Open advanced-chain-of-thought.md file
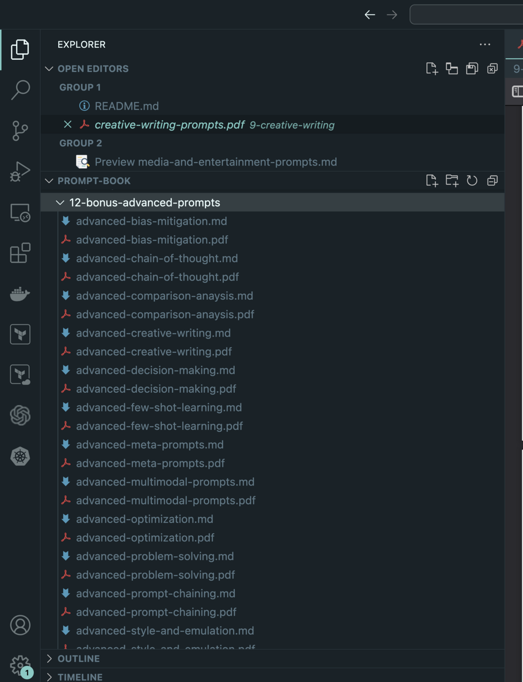Image resolution: width=523 pixels, height=682 pixels. 157,259
